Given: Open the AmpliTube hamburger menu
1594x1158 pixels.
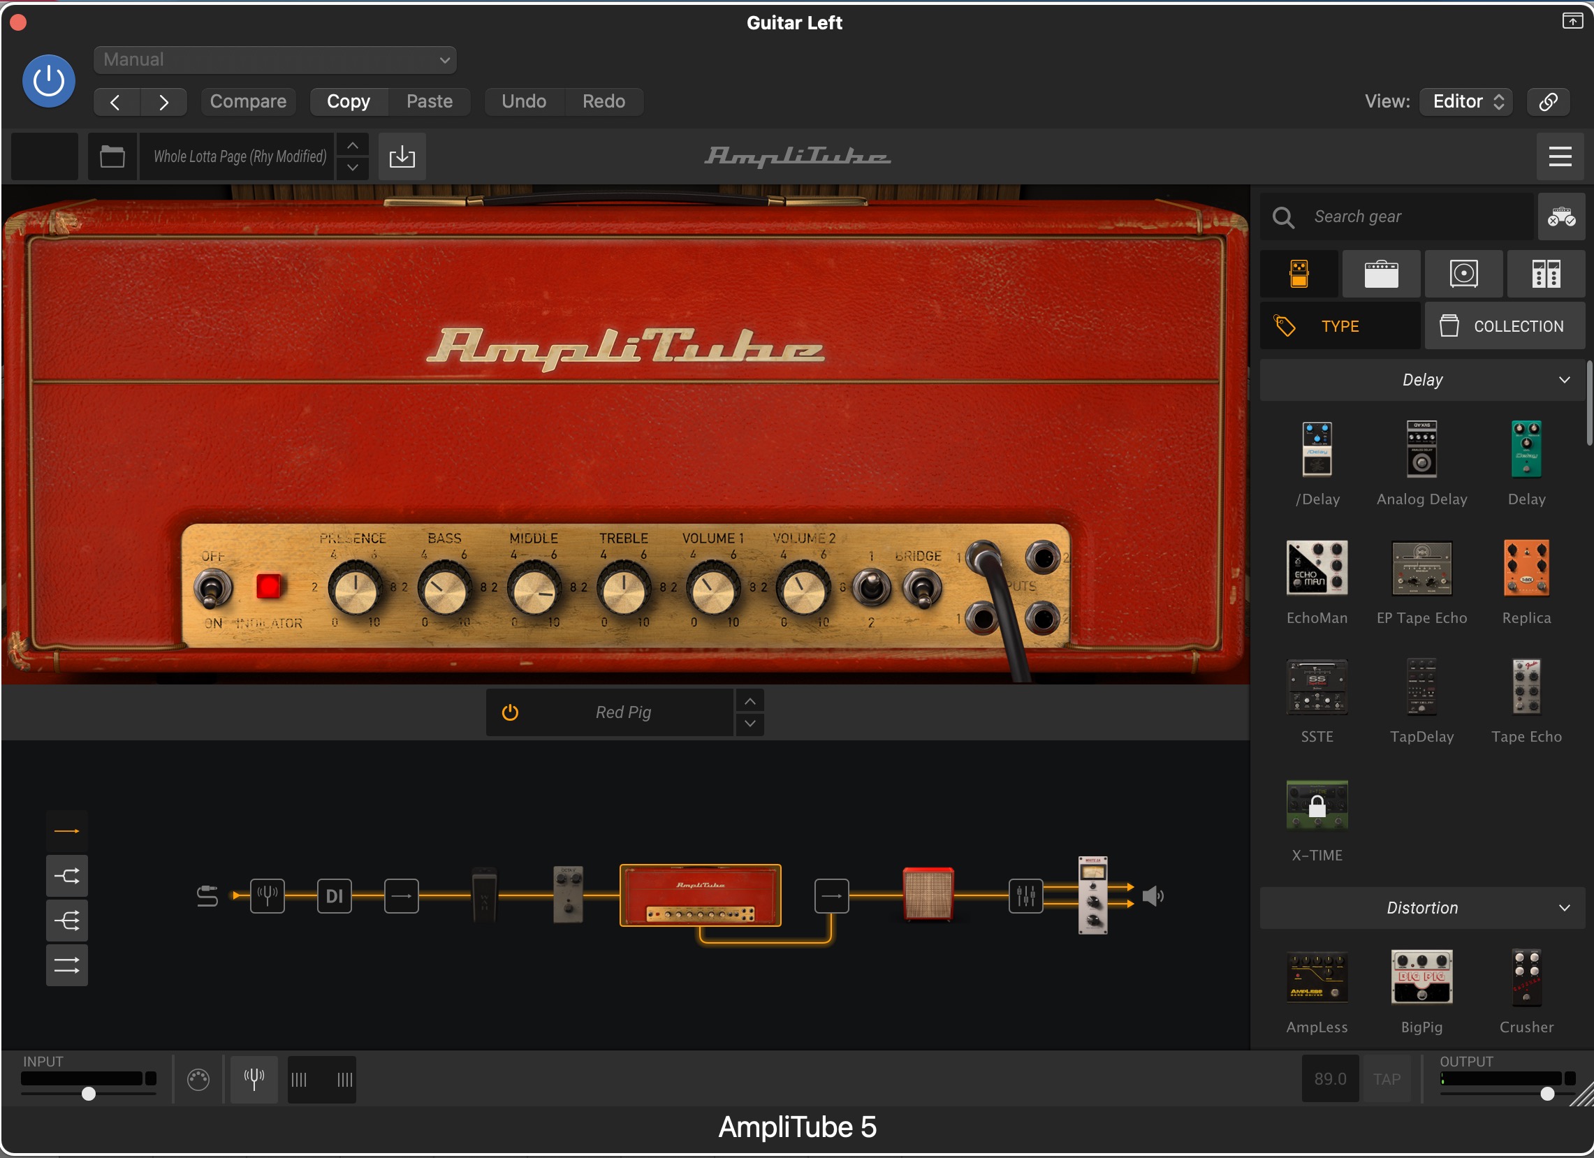Looking at the screenshot, I should pos(1560,156).
